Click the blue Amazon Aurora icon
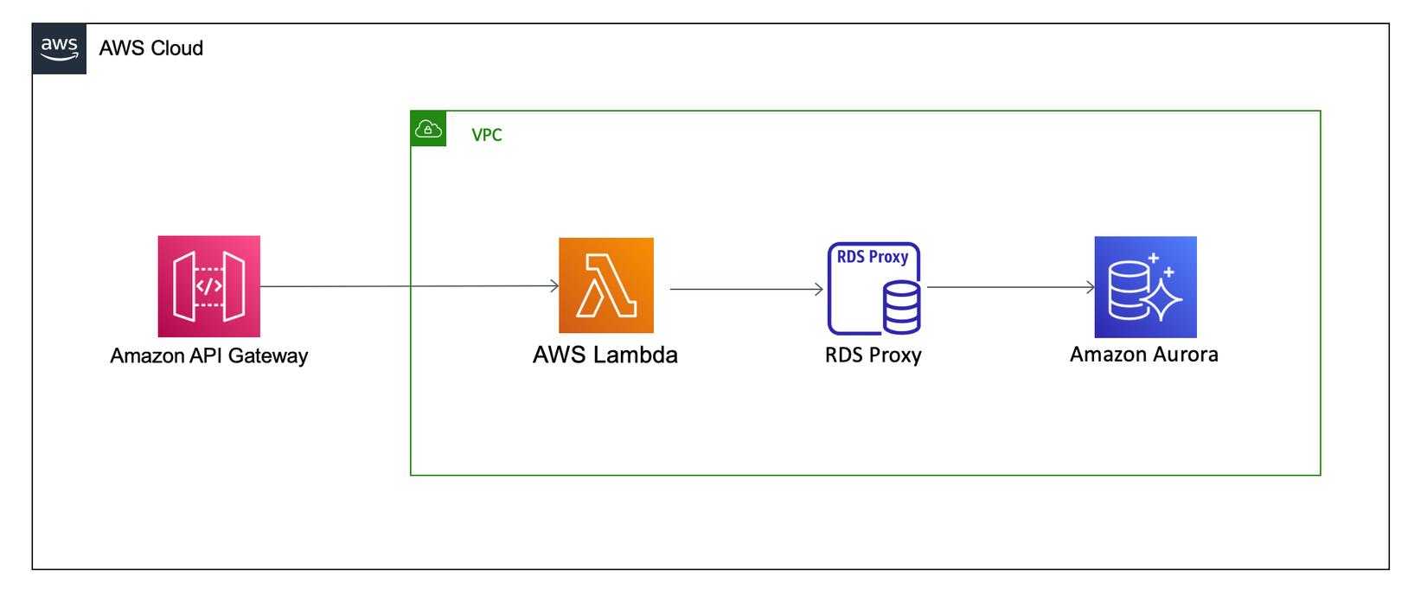1427x595 pixels. click(1145, 286)
